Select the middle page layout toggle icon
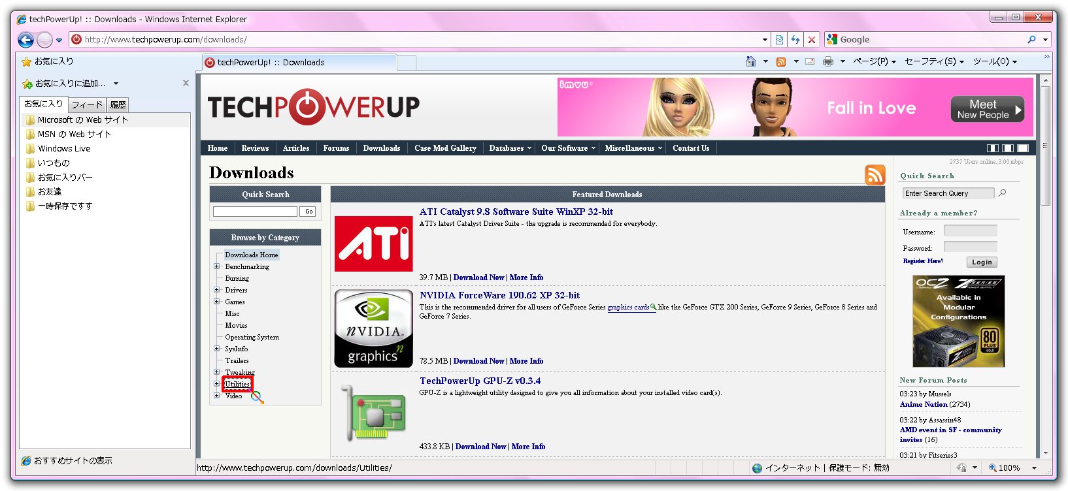The height and width of the screenshot is (491, 1068). coord(1008,148)
